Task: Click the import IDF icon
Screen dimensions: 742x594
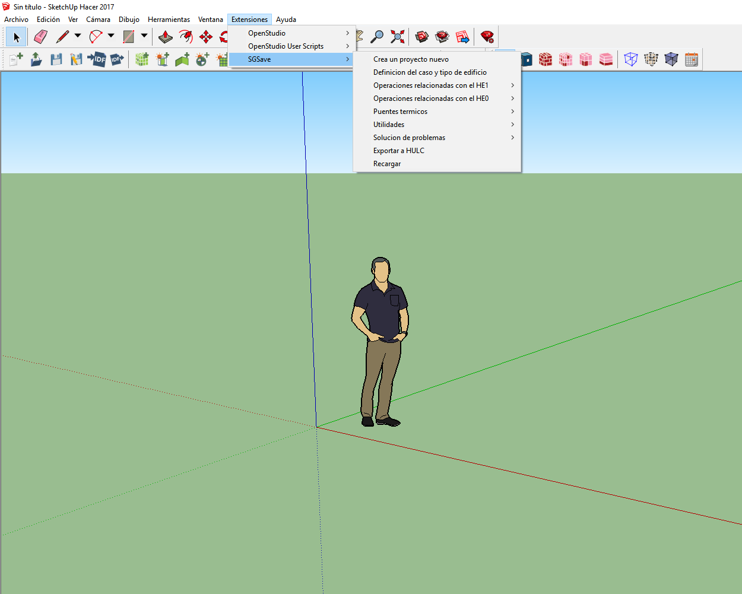Action: point(96,59)
